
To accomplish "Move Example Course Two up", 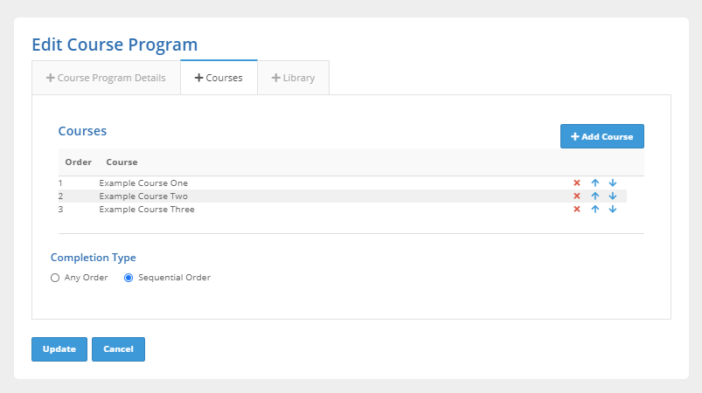I will (x=595, y=196).
